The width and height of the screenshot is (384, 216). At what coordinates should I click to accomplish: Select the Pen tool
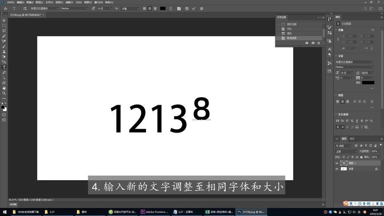(x=4, y=73)
